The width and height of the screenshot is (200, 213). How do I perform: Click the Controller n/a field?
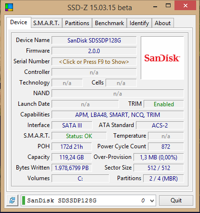pyautogui.click(x=94, y=72)
